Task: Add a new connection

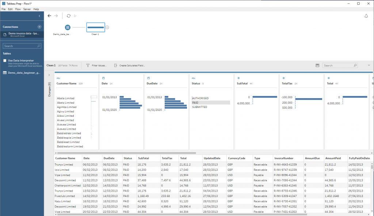Action: pyautogui.click(x=39, y=27)
